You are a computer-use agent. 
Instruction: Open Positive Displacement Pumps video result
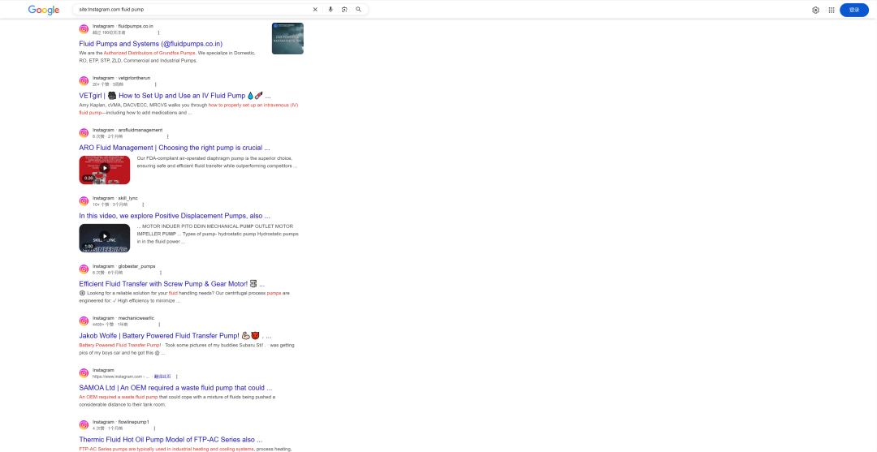tap(175, 216)
